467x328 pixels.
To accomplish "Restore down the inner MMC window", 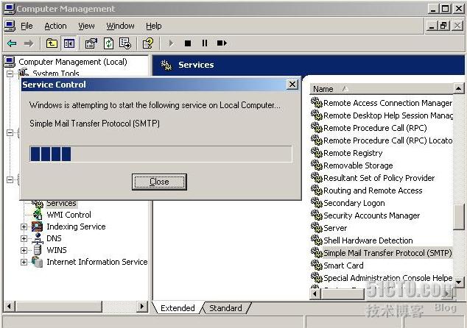I will (443, 26).
